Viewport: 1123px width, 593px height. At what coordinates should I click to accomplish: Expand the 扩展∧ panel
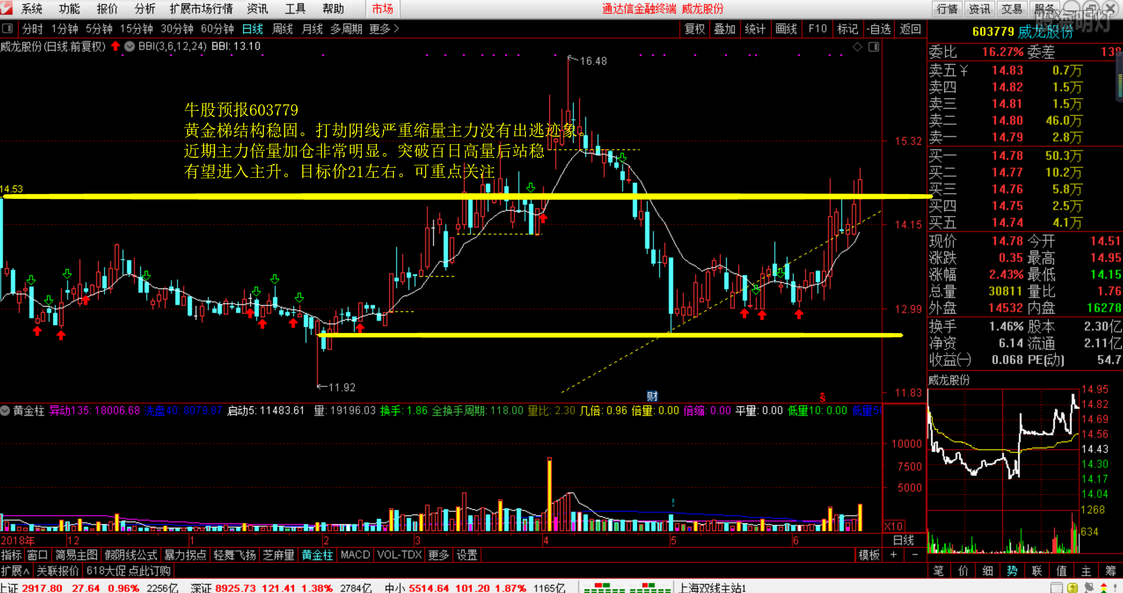(x=16, y=571)
